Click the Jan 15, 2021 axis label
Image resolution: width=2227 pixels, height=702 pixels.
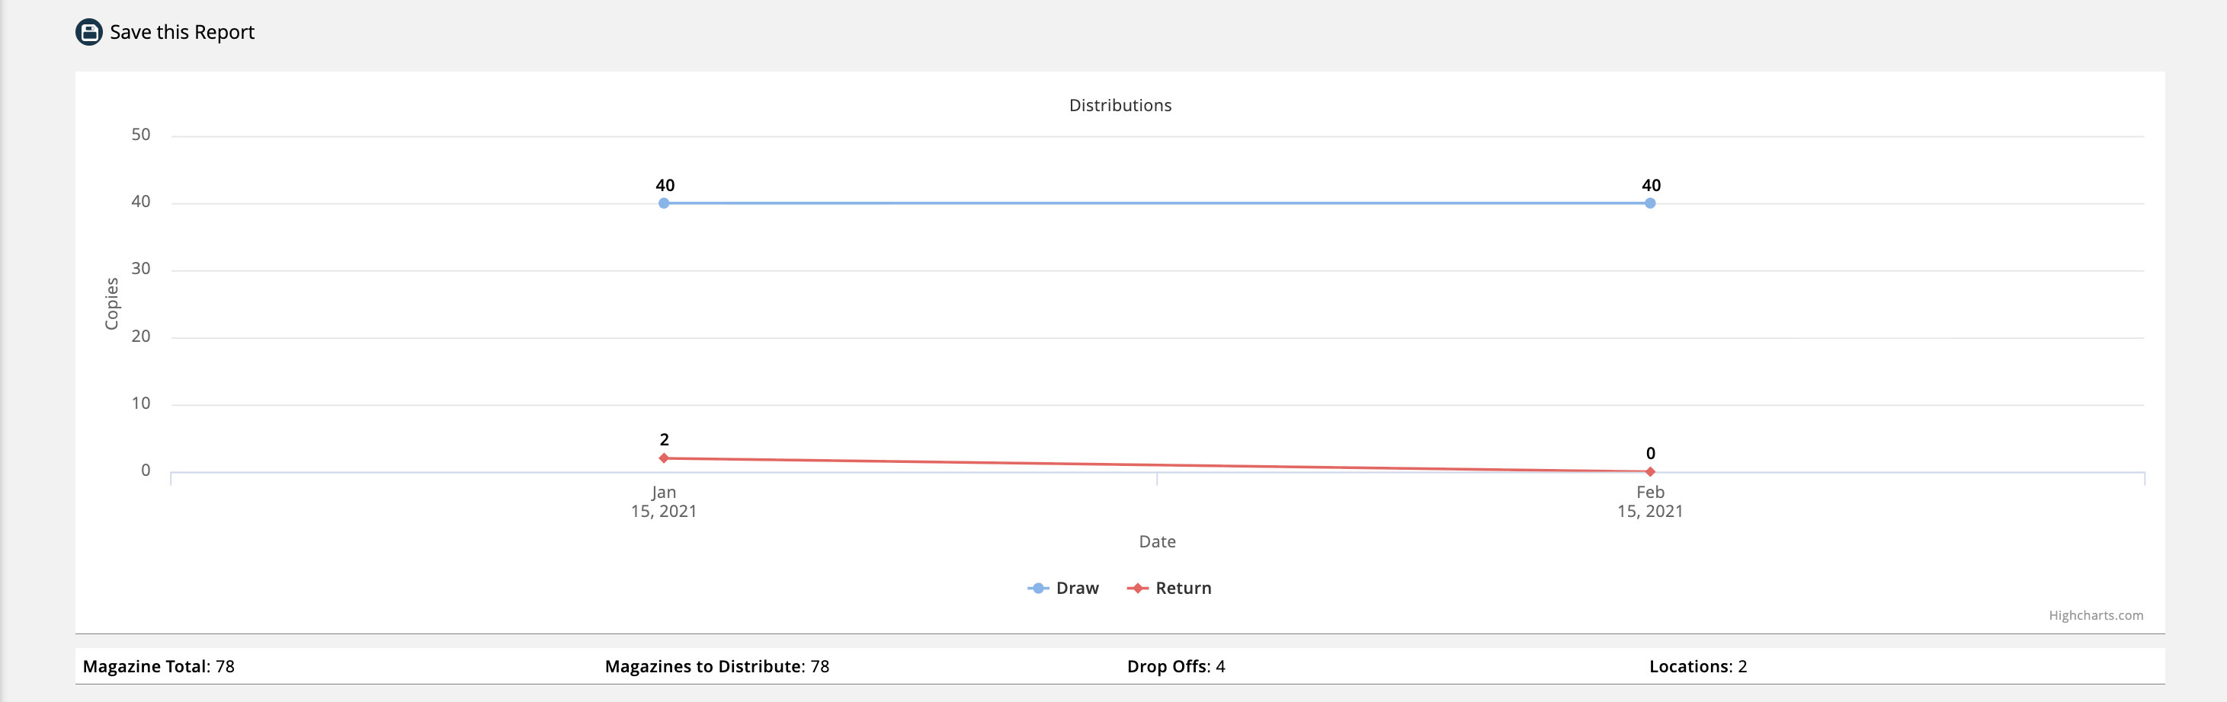tap(664, 502)
